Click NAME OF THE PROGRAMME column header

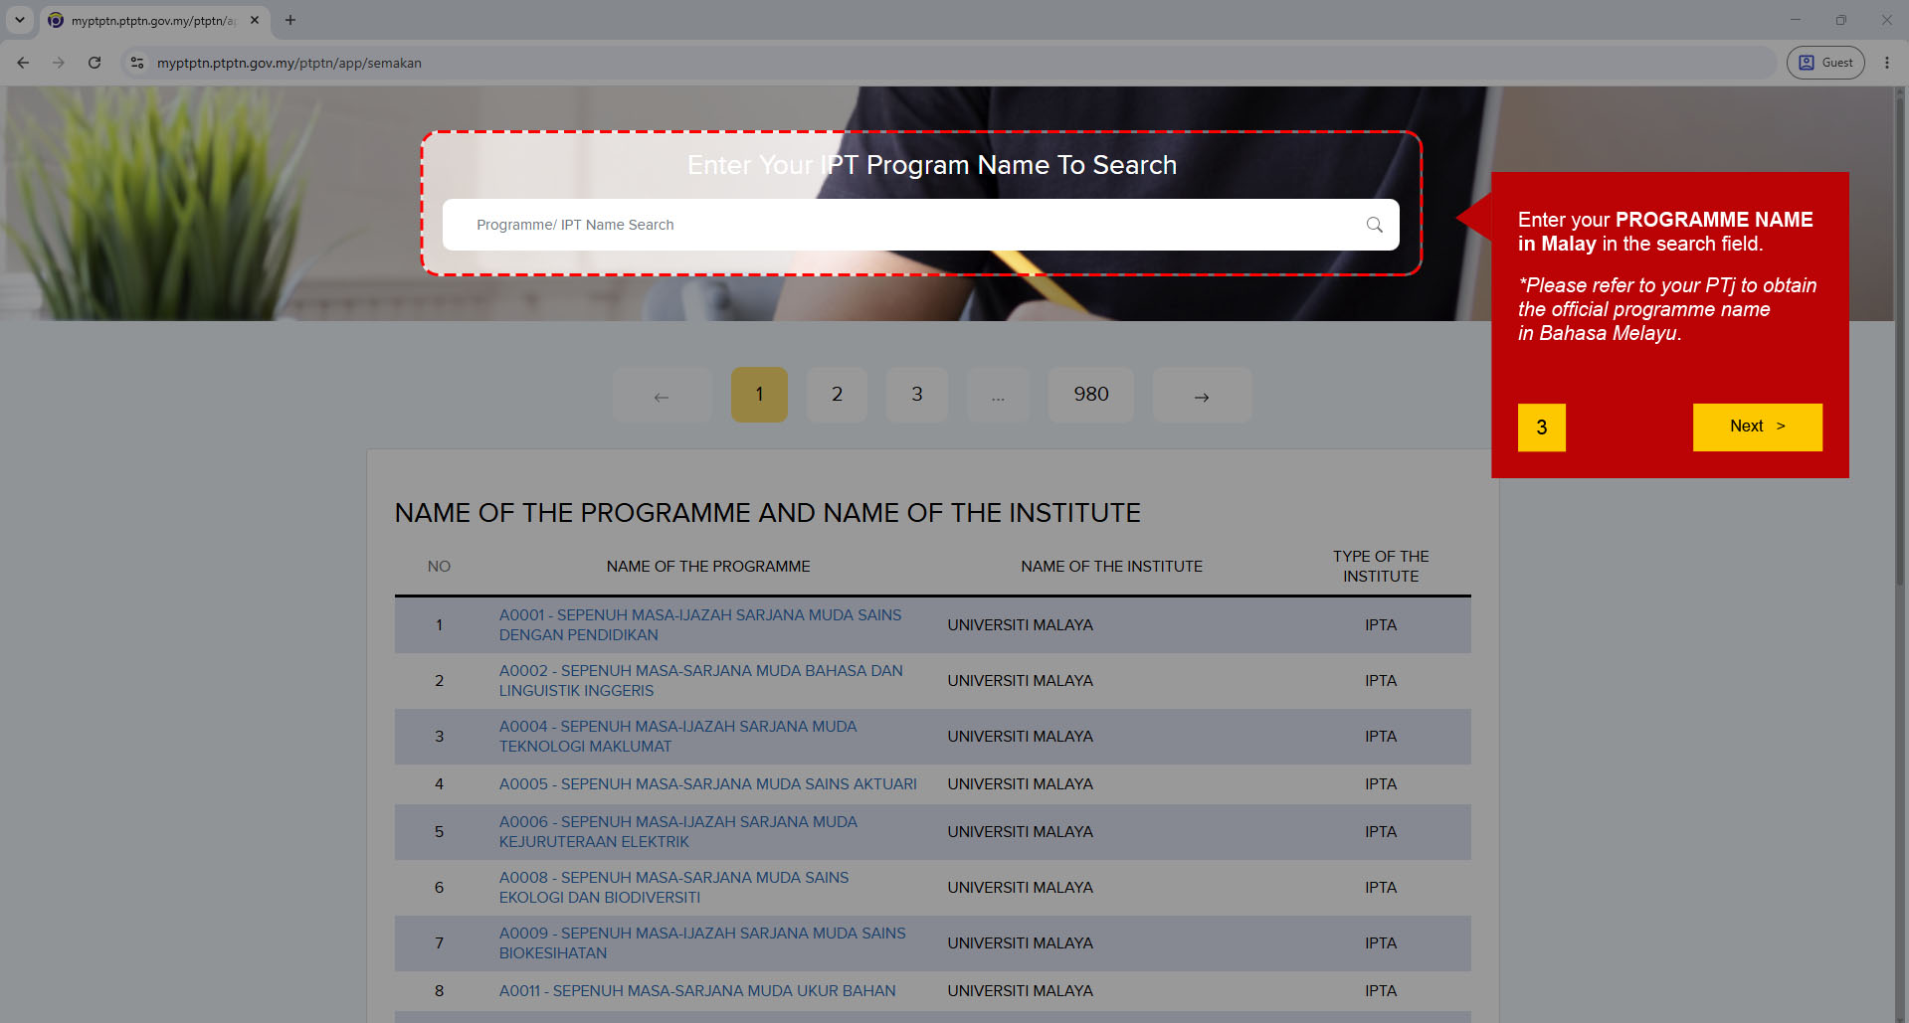[x=708, y=567]
